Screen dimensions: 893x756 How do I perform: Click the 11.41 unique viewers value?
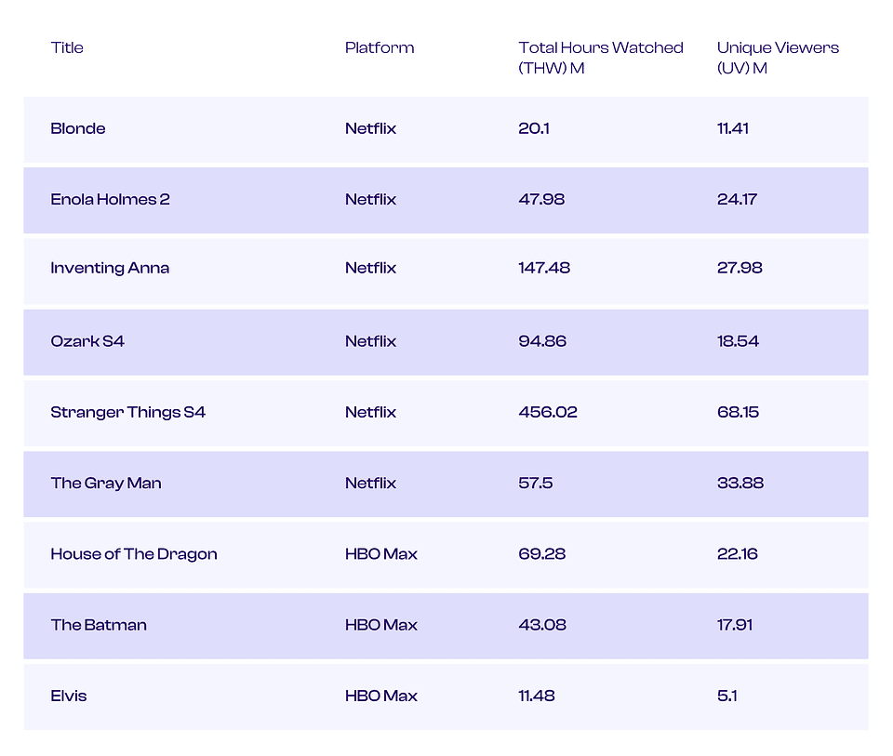(732, 128)
